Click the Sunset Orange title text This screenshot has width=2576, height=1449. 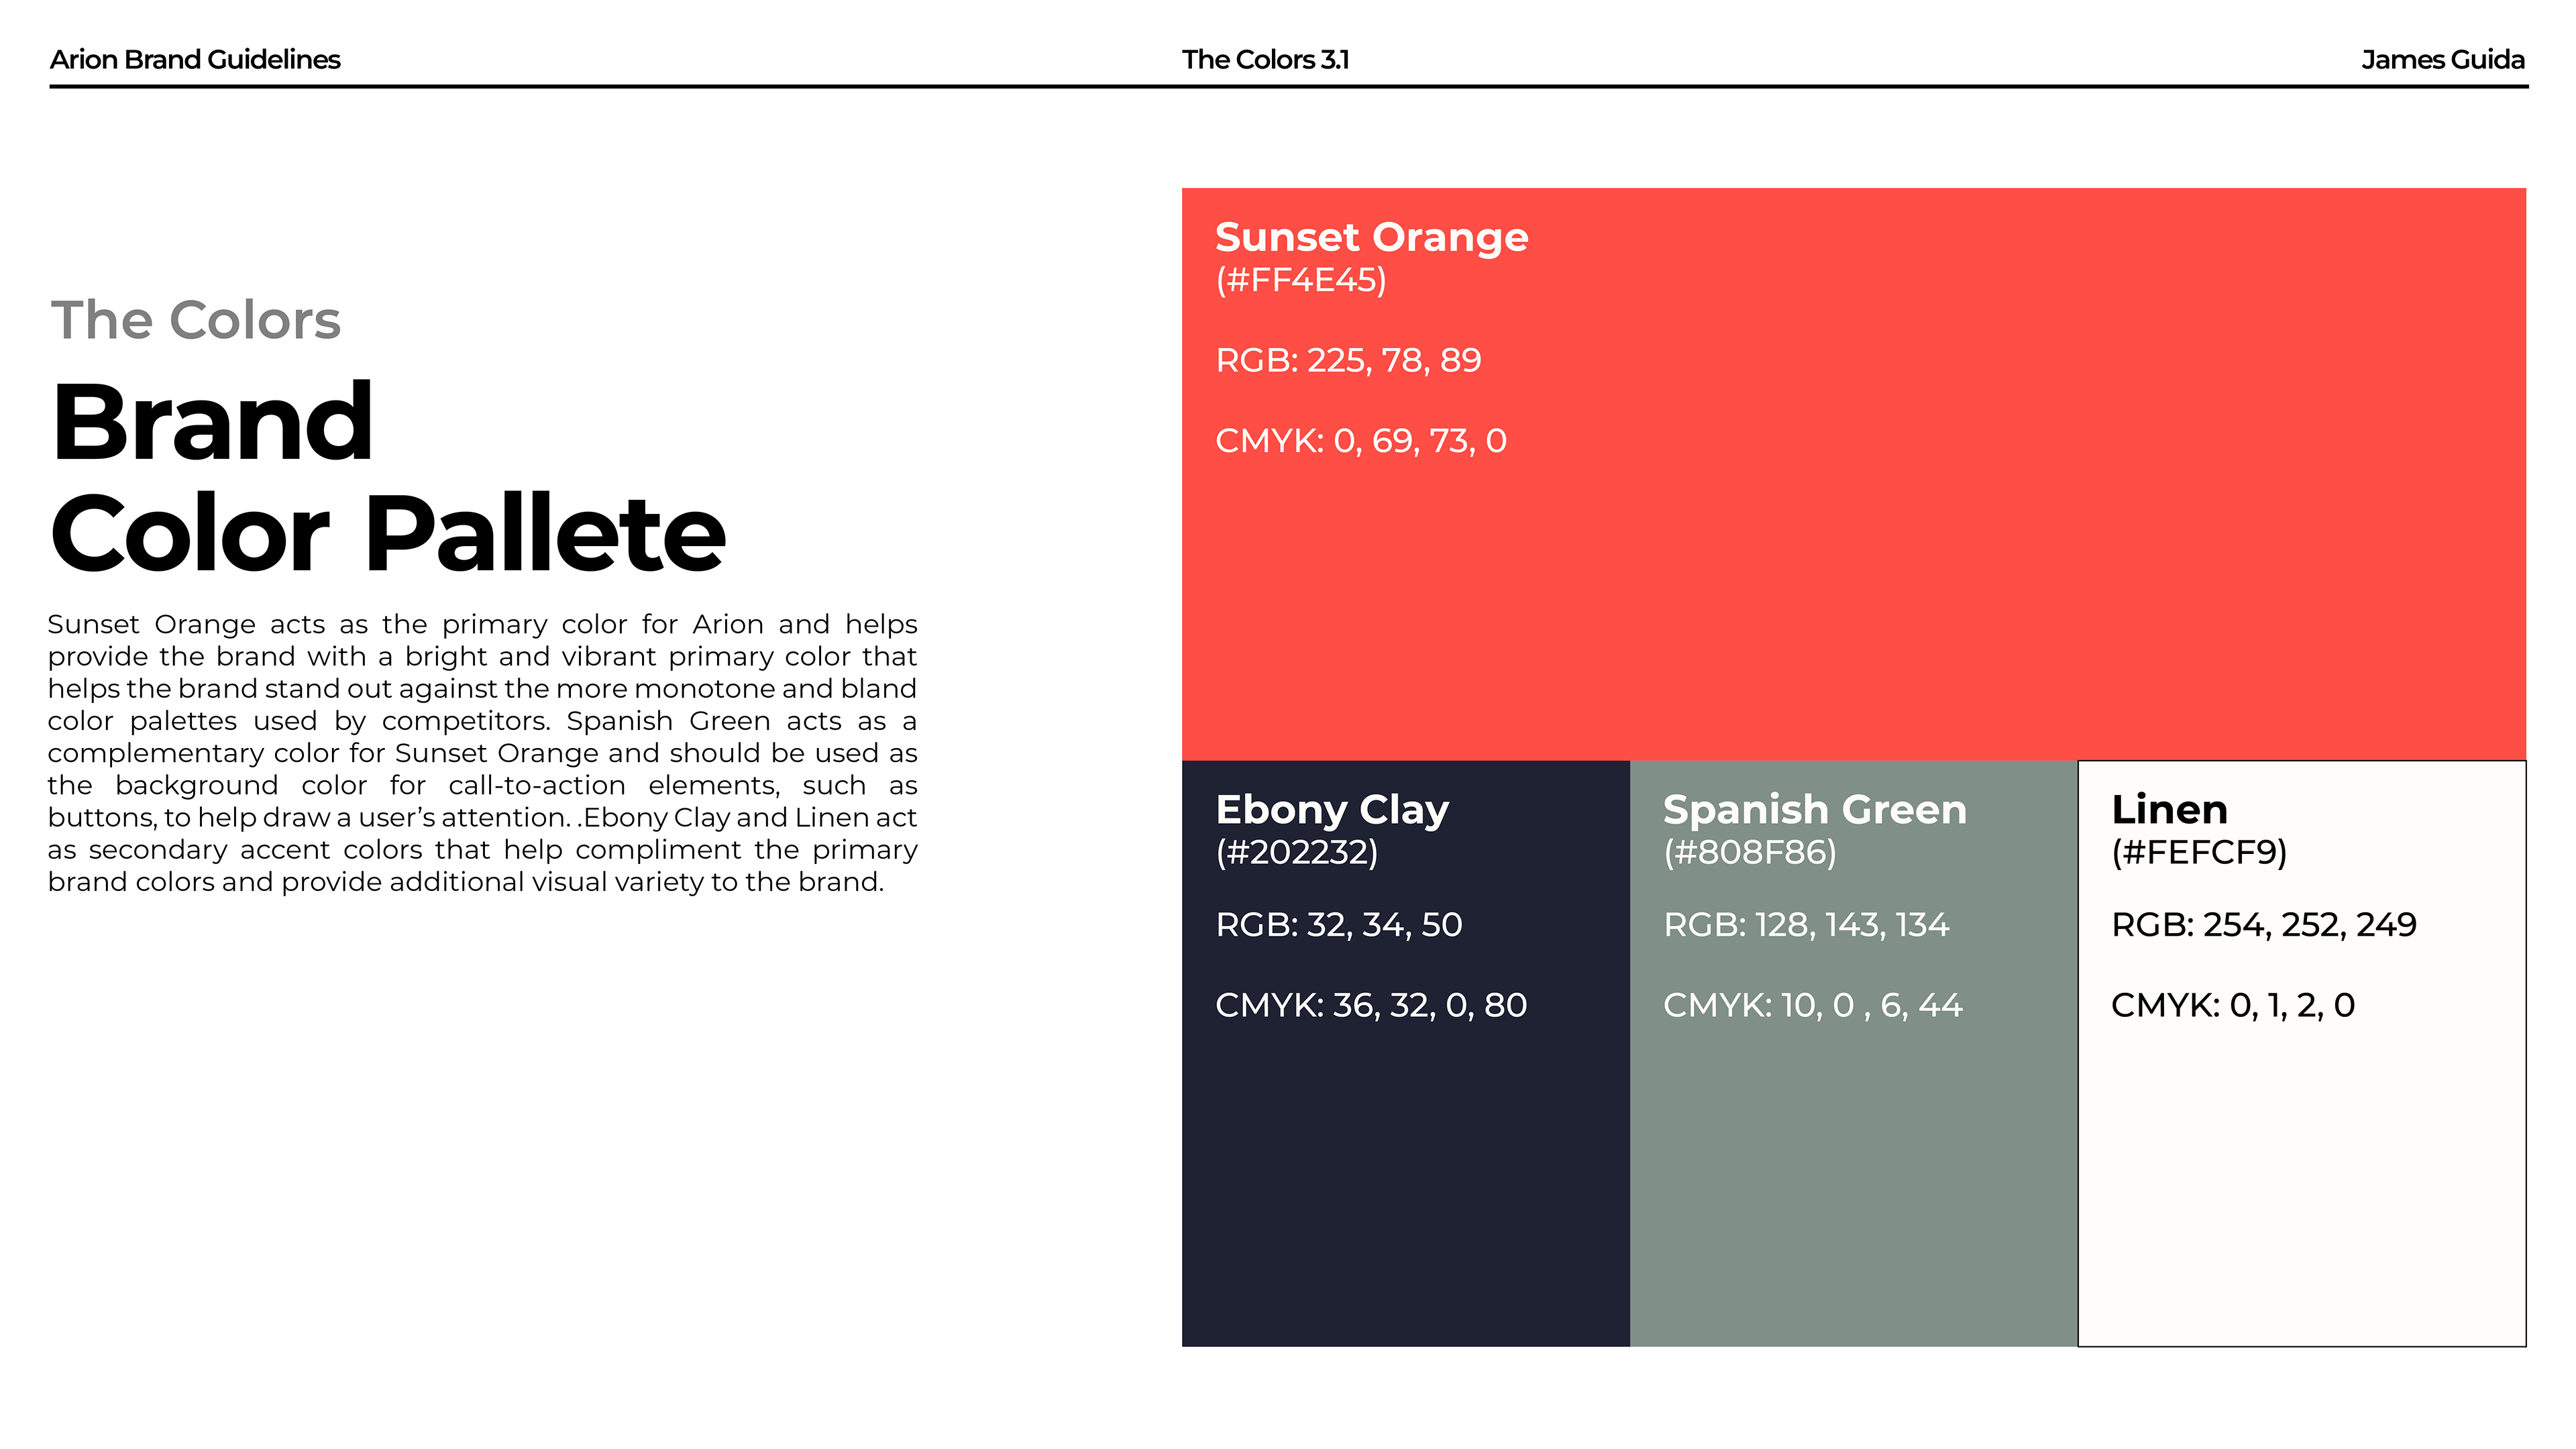(1371, 238)
